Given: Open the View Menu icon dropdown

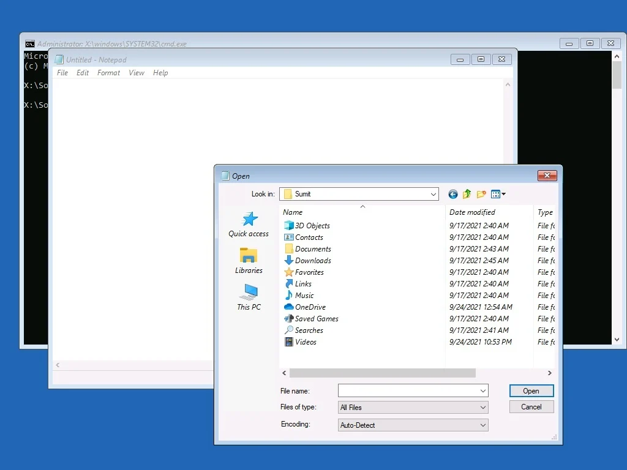Looking at the screenshot, I should coord(498,194).
